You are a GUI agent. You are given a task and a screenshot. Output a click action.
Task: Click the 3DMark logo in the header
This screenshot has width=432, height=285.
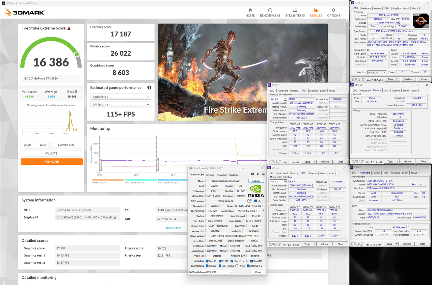(24, 12)
